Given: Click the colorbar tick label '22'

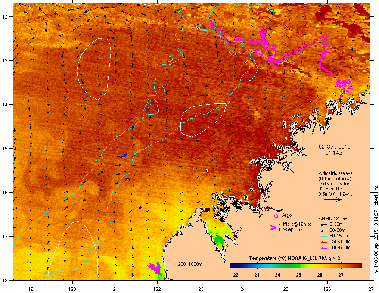Looking at the screenshot, I should pyautogui.click(x=236, y=275).
